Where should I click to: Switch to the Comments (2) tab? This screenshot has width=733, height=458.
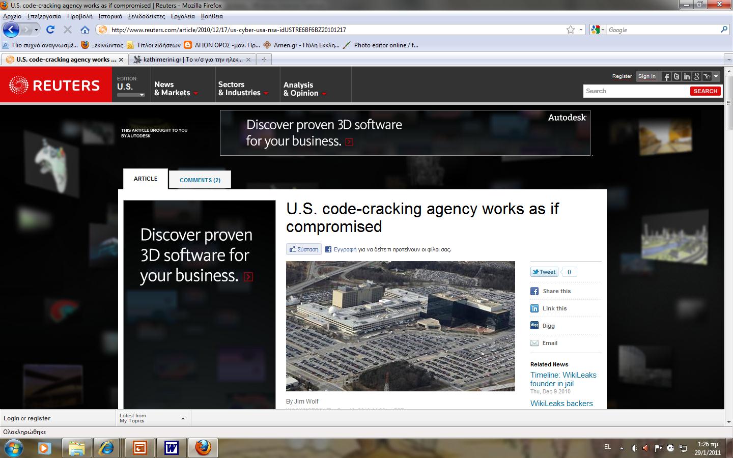pyautogui.click(x=200, y=180)
